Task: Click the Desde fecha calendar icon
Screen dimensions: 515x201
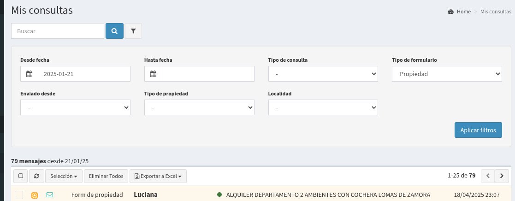Action: click(x=30, y=74)
